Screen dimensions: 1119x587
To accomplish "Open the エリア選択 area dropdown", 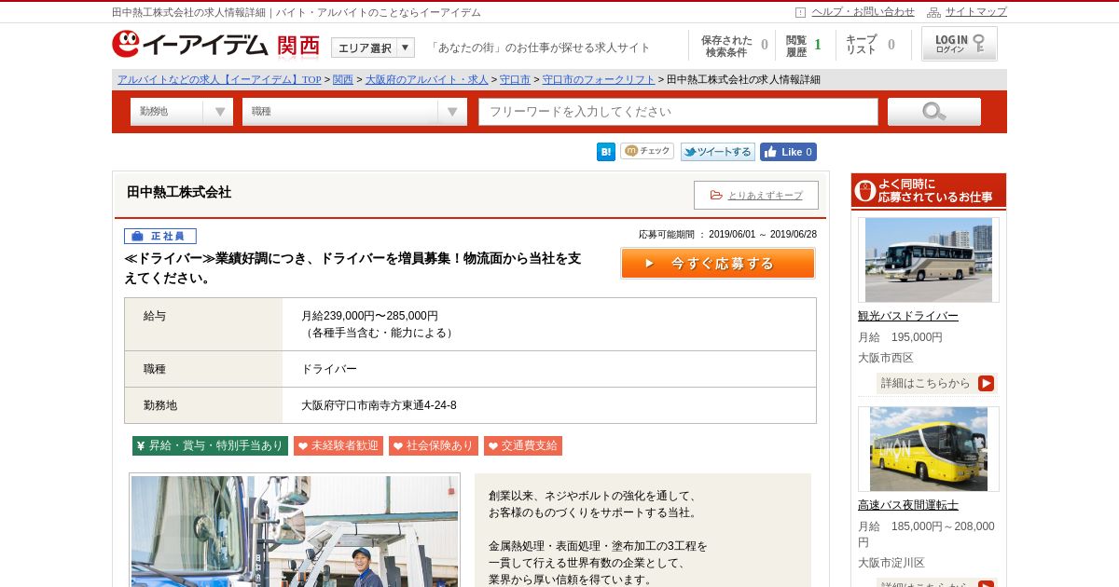I will [373, 48].
